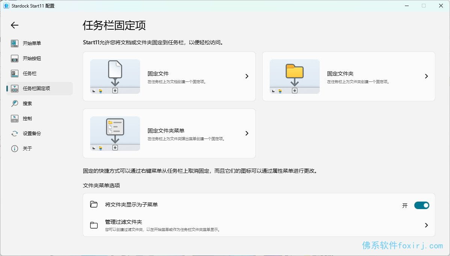This screenshot has height=256, width=450.
Task: Click the 固定文件夹菜单 illustration thumbnail
Action: tap(115, 134)
